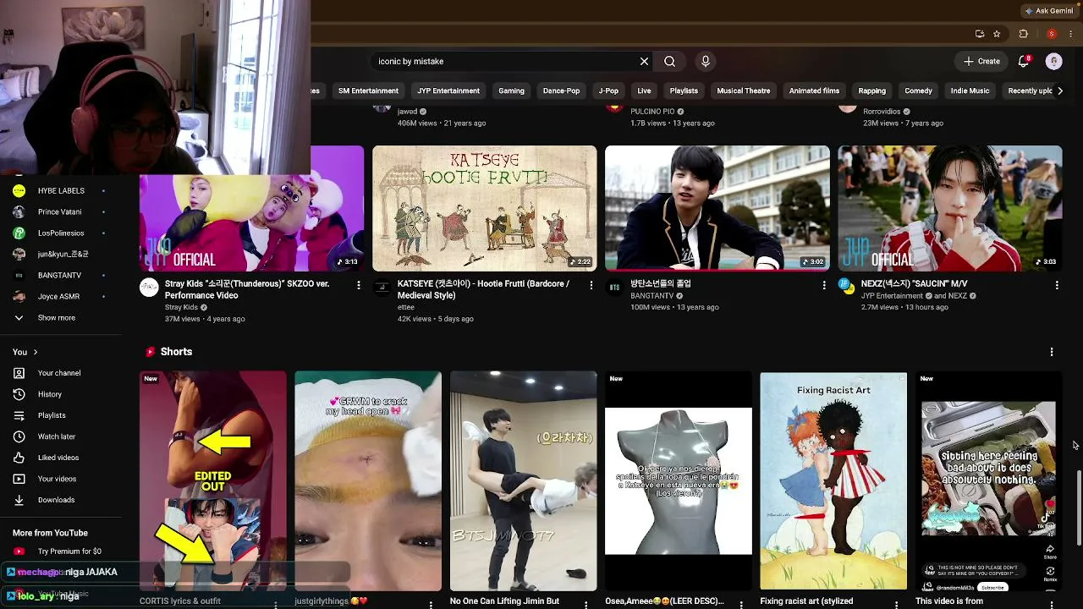
Task: Open options for the 'This video is from' short
Action: click(1052, 604)
